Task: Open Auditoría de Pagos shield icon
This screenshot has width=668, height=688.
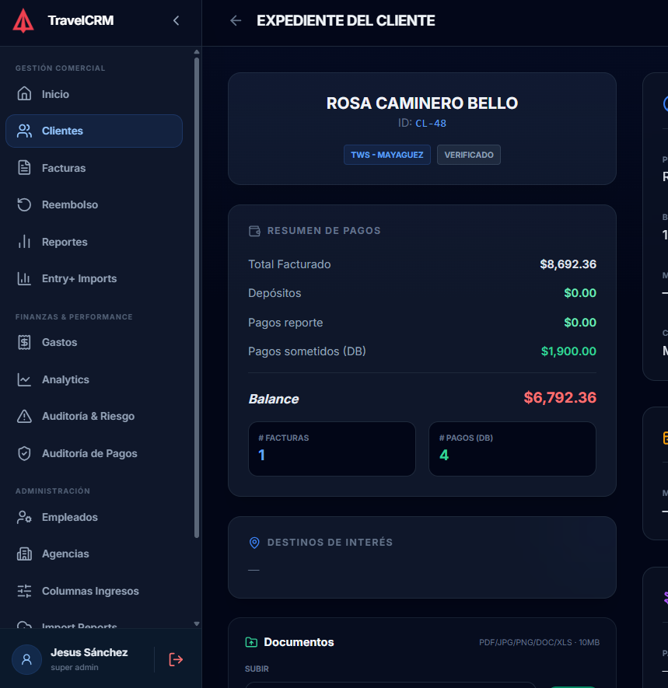Action: point(24,453)
